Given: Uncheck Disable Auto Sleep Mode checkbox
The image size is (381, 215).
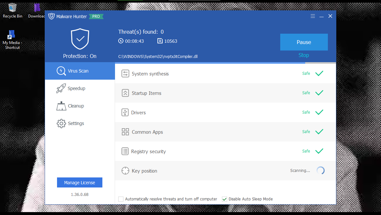Looking at the screenshot, I should pos(225,199).
